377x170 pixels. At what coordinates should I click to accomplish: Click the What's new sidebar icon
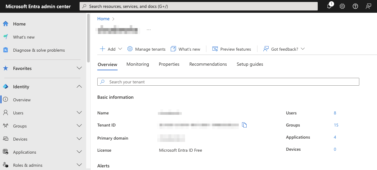coord(6,37)
